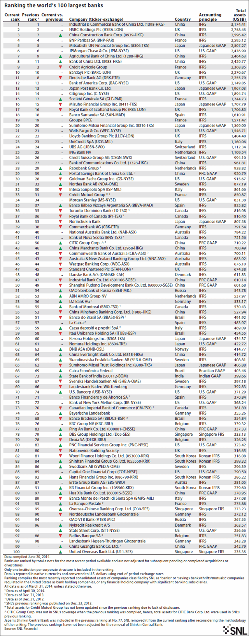Image resolution: width=249 pixels, height=636 pixels.
Task: Click the red down arrow beside Crédit Agricole Group
Action: [x=61, y=67]
